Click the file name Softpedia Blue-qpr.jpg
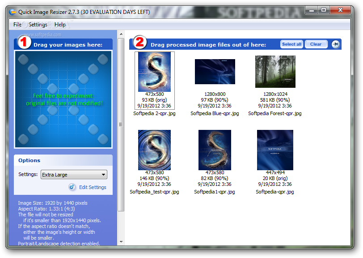Viewport: 363px width, 258px height. (215, 113)
